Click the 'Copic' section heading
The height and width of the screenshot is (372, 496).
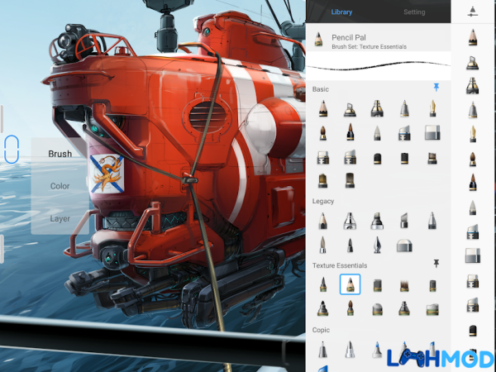[x=321, y=330]
